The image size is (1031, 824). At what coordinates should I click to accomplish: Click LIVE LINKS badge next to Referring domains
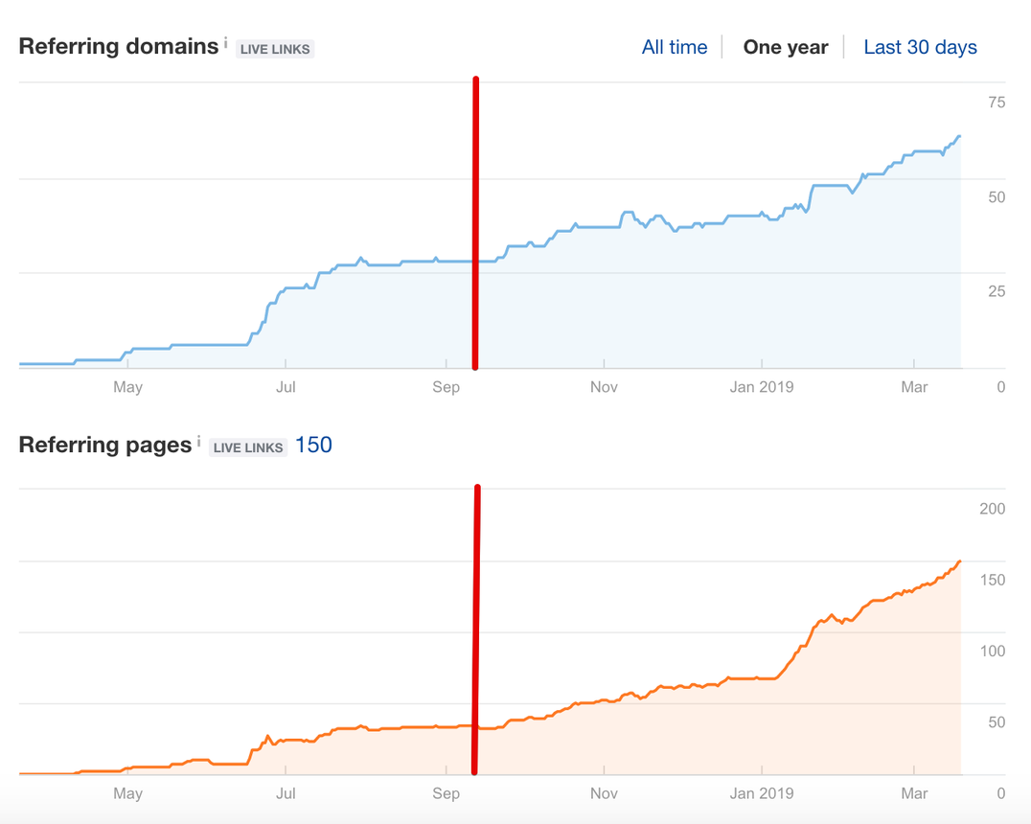tap(275, 49)
